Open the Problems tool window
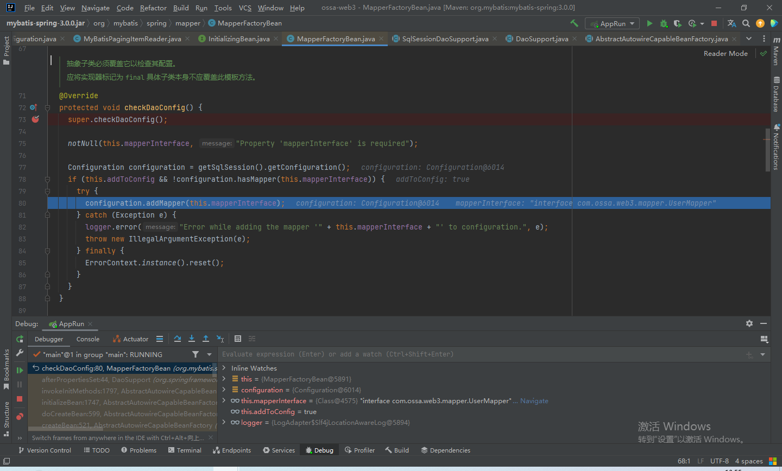Screen dimensions: 782x471 pos(139,450)
